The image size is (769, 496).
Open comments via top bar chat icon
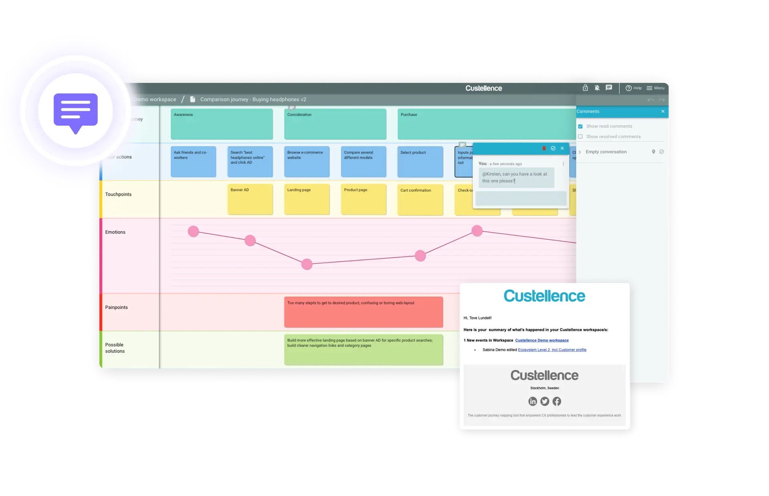coord(609,88)
